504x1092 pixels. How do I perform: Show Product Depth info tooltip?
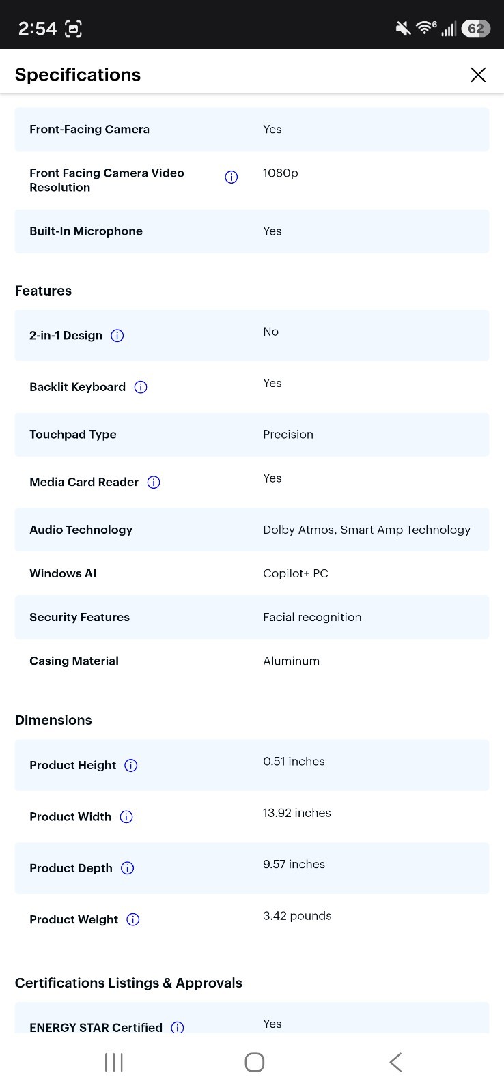coord(128,868)
